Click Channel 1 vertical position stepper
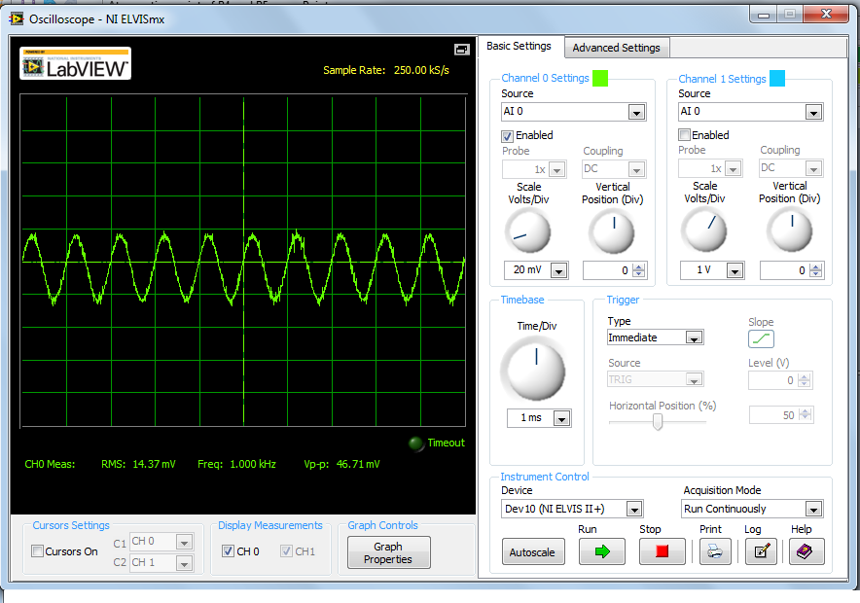This screenshot has height=603, width=860. pos(816,270)
